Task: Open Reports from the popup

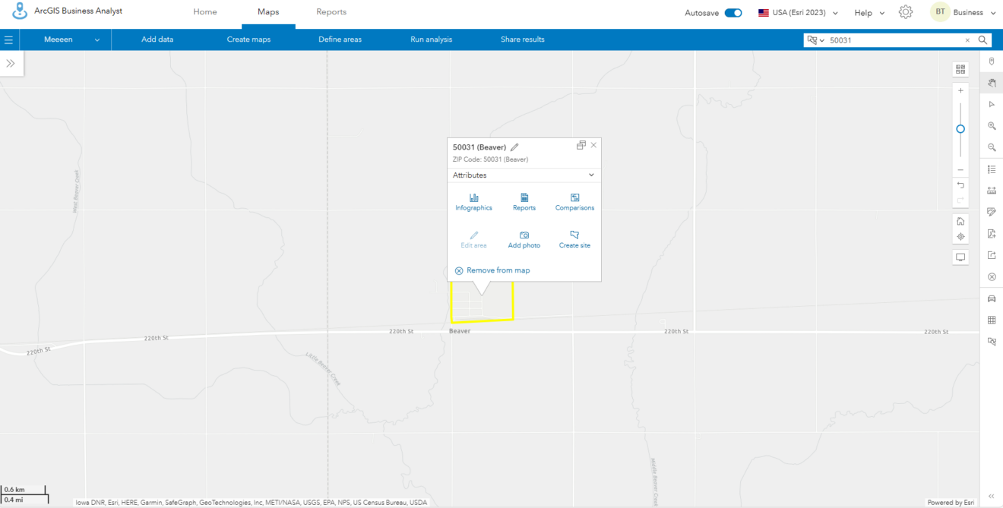Action: click(x=524, y=202)
